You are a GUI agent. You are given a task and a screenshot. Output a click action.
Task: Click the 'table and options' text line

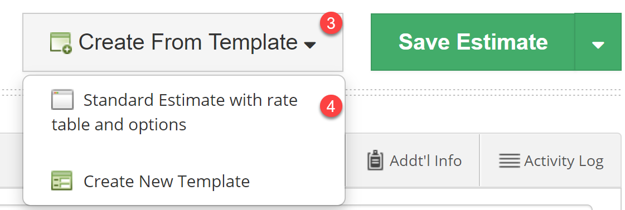[x=119, y=125]
